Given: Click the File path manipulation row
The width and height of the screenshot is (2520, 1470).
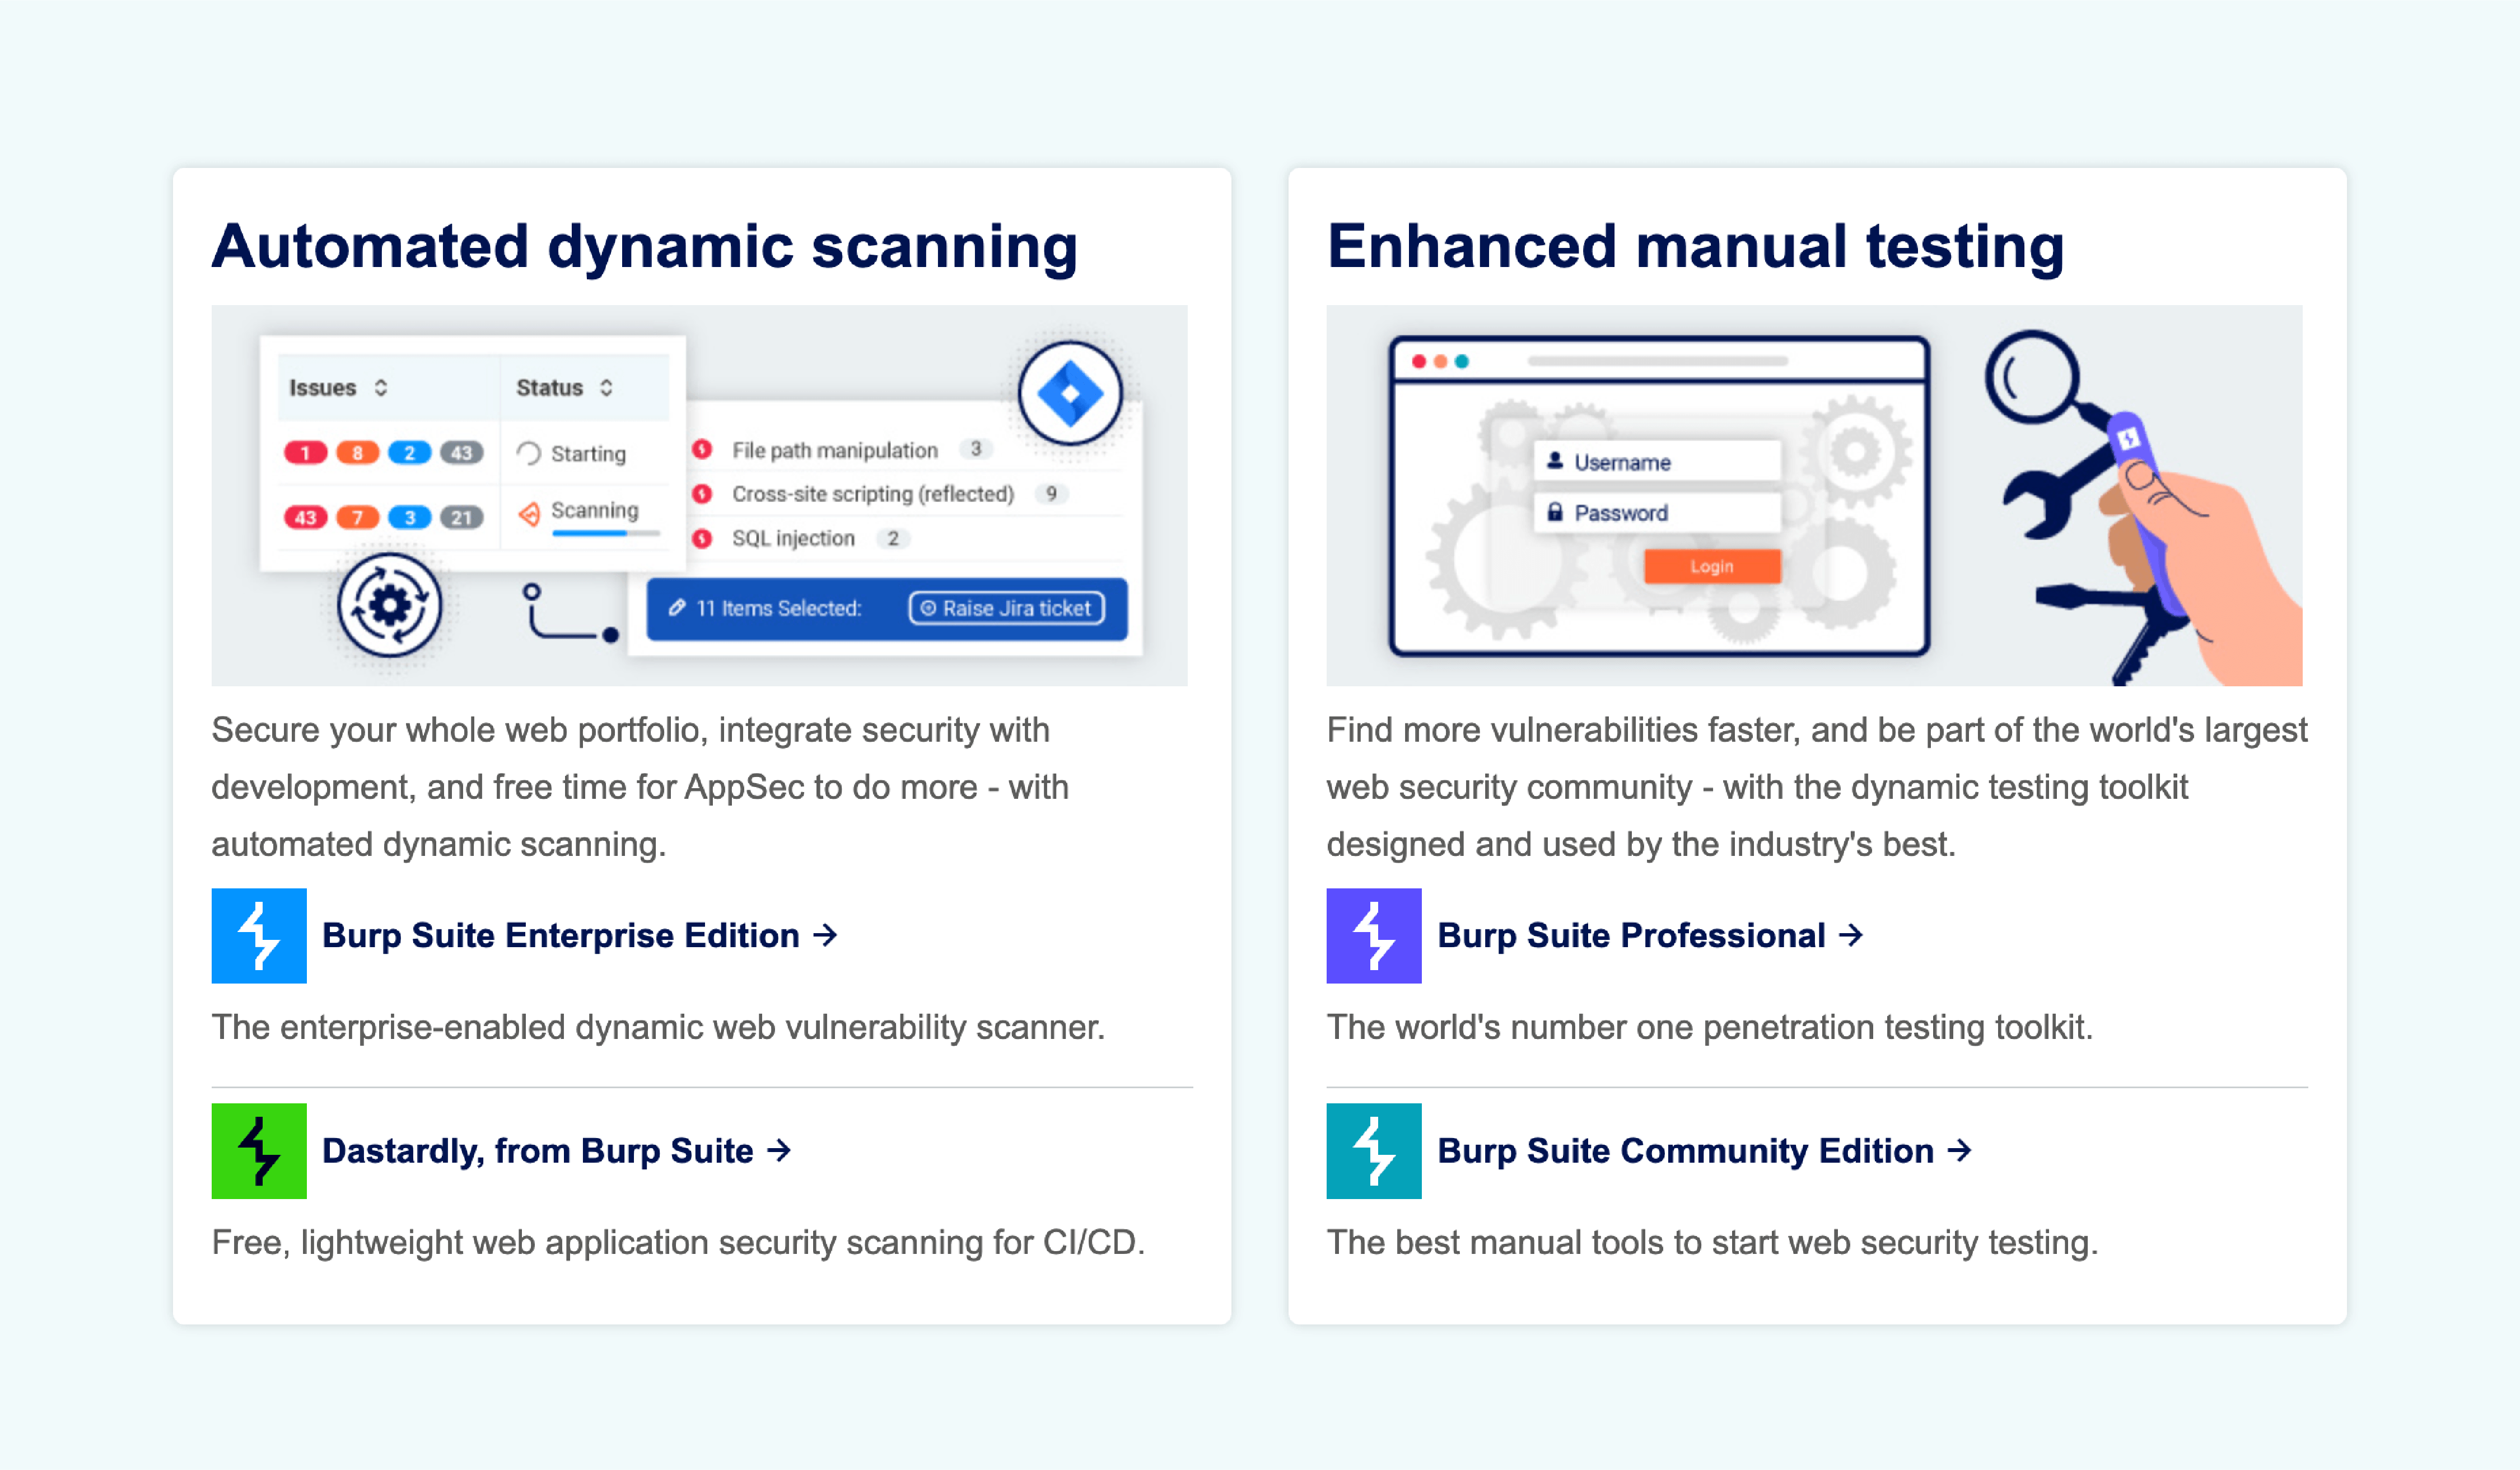Looking at the screenshot, I should pos(907,450).
